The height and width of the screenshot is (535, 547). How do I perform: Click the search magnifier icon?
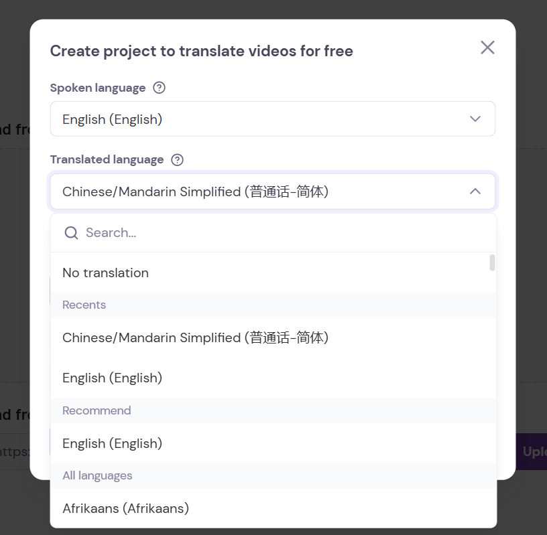click(x=71, y=233)
